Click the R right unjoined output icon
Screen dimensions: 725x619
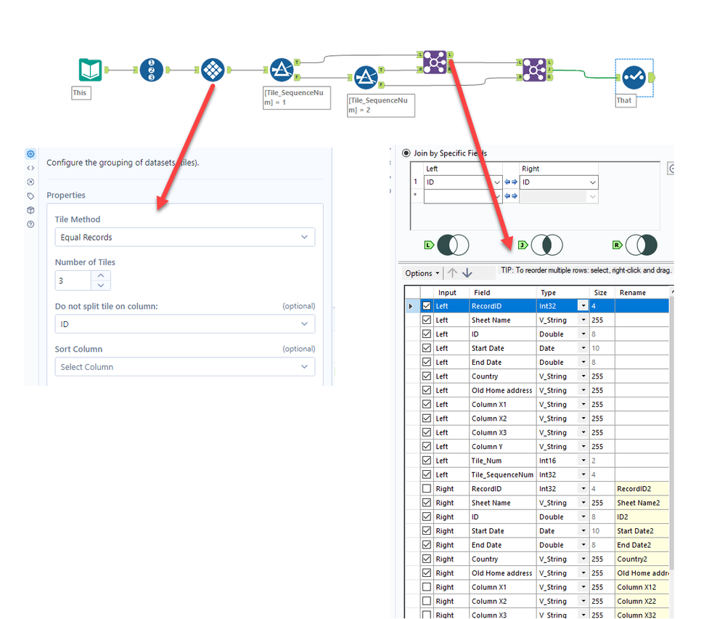(635, 245)
